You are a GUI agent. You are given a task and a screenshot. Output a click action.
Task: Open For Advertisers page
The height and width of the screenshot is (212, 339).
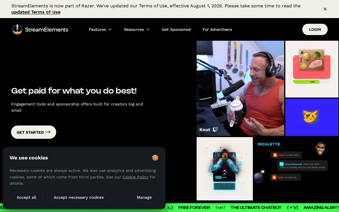[217, 29]
